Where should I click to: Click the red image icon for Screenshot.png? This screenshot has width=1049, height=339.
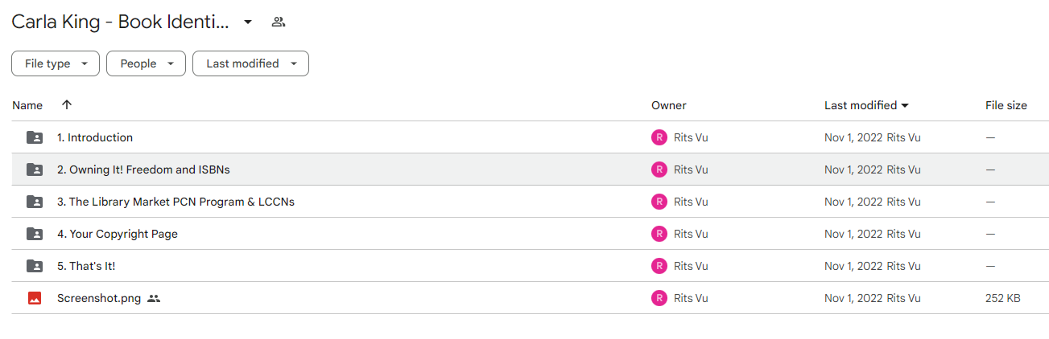35,298
